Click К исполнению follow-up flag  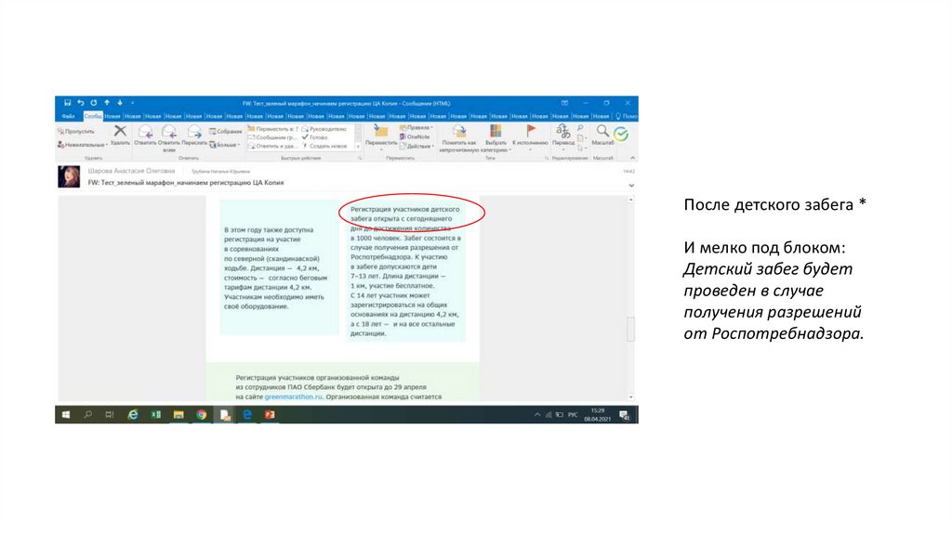tap(531, 136)
